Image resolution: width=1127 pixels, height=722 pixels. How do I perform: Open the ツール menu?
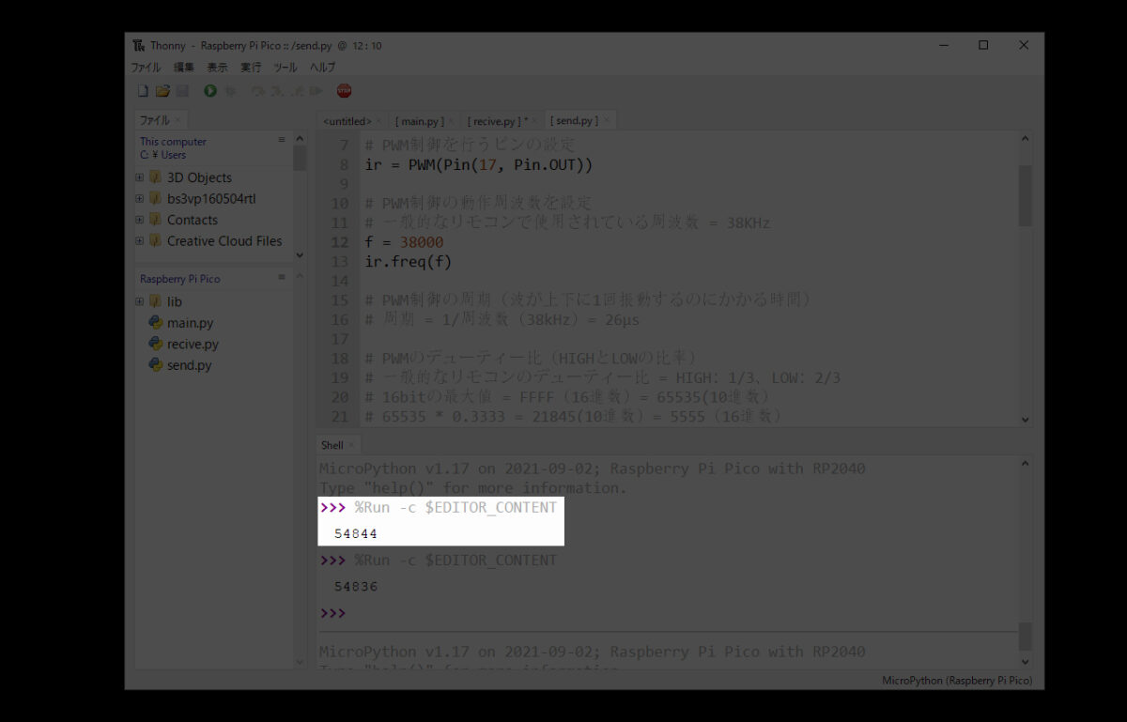click(285, 68)
